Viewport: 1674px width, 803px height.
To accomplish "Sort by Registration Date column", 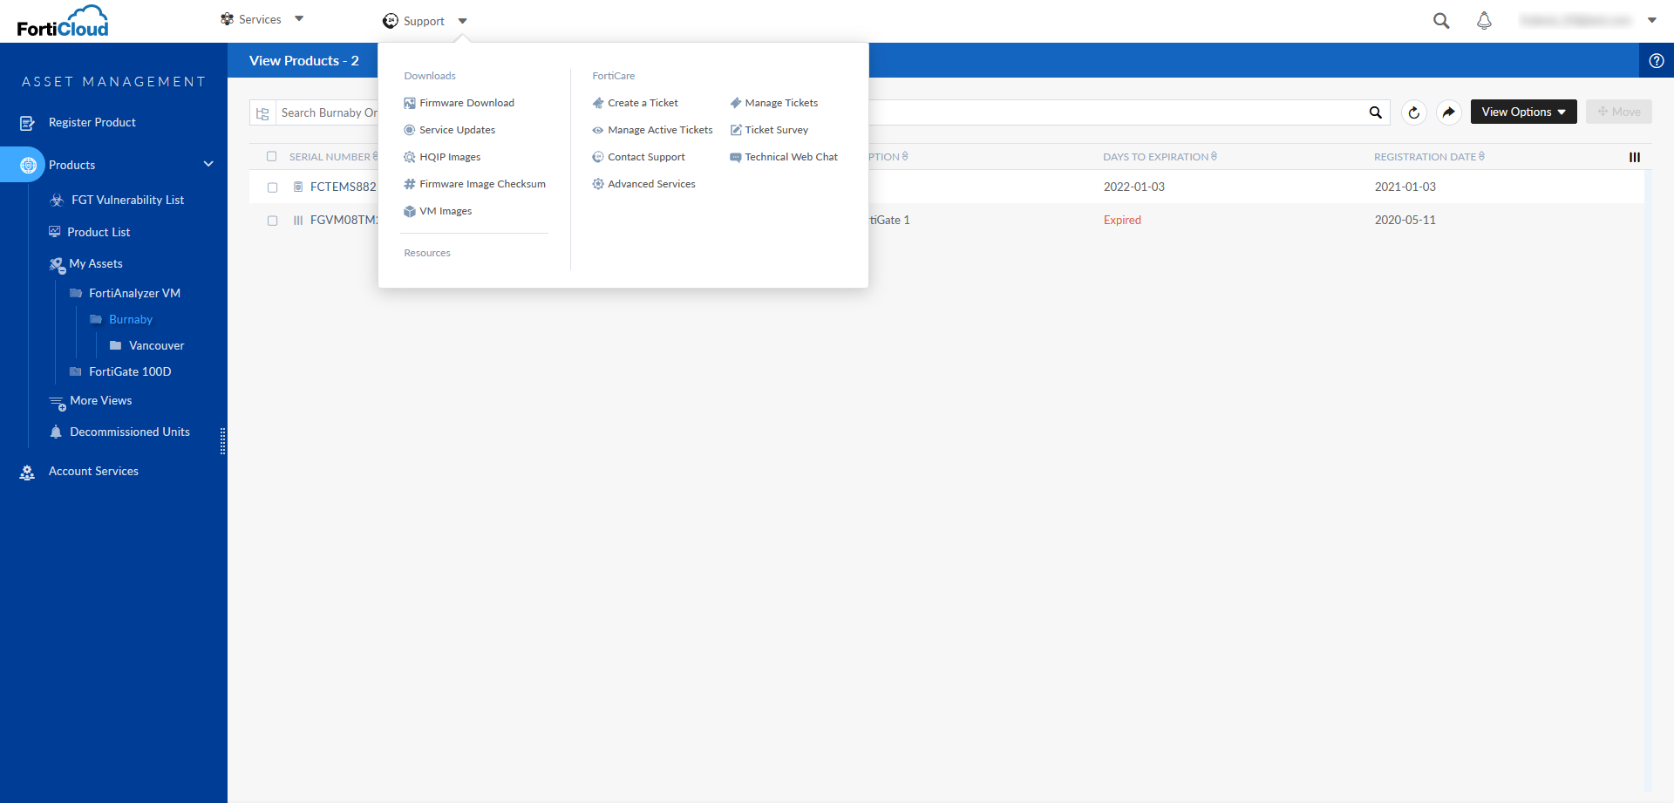I will point(1429,157).
